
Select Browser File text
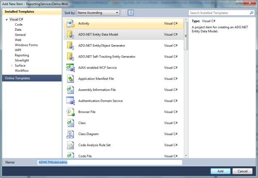tap(87, 112)
